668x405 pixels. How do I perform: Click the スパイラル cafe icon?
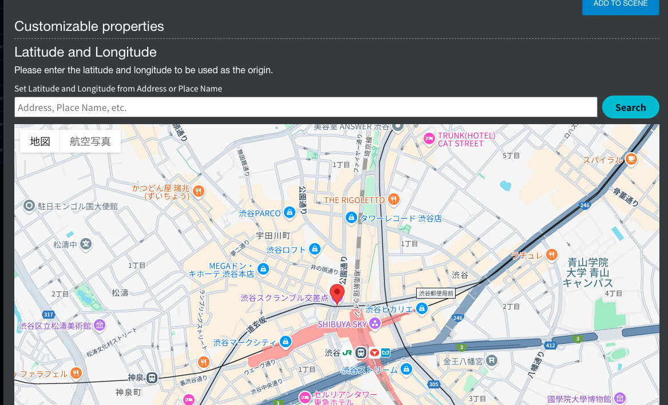[x=631, y=159]
